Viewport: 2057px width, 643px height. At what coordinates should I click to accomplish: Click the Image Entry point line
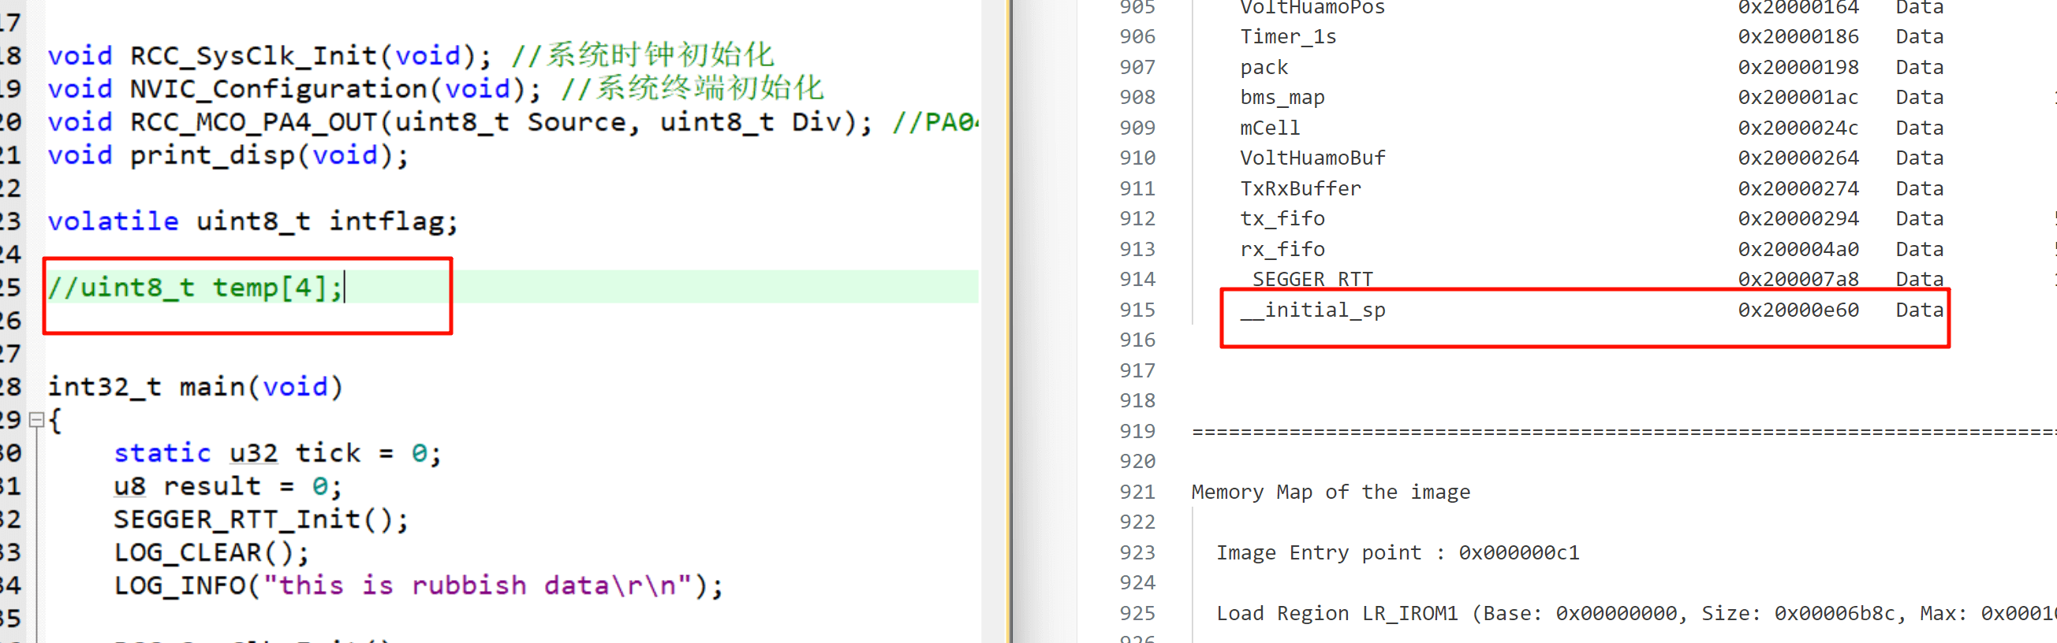[x=1397, y=553]
